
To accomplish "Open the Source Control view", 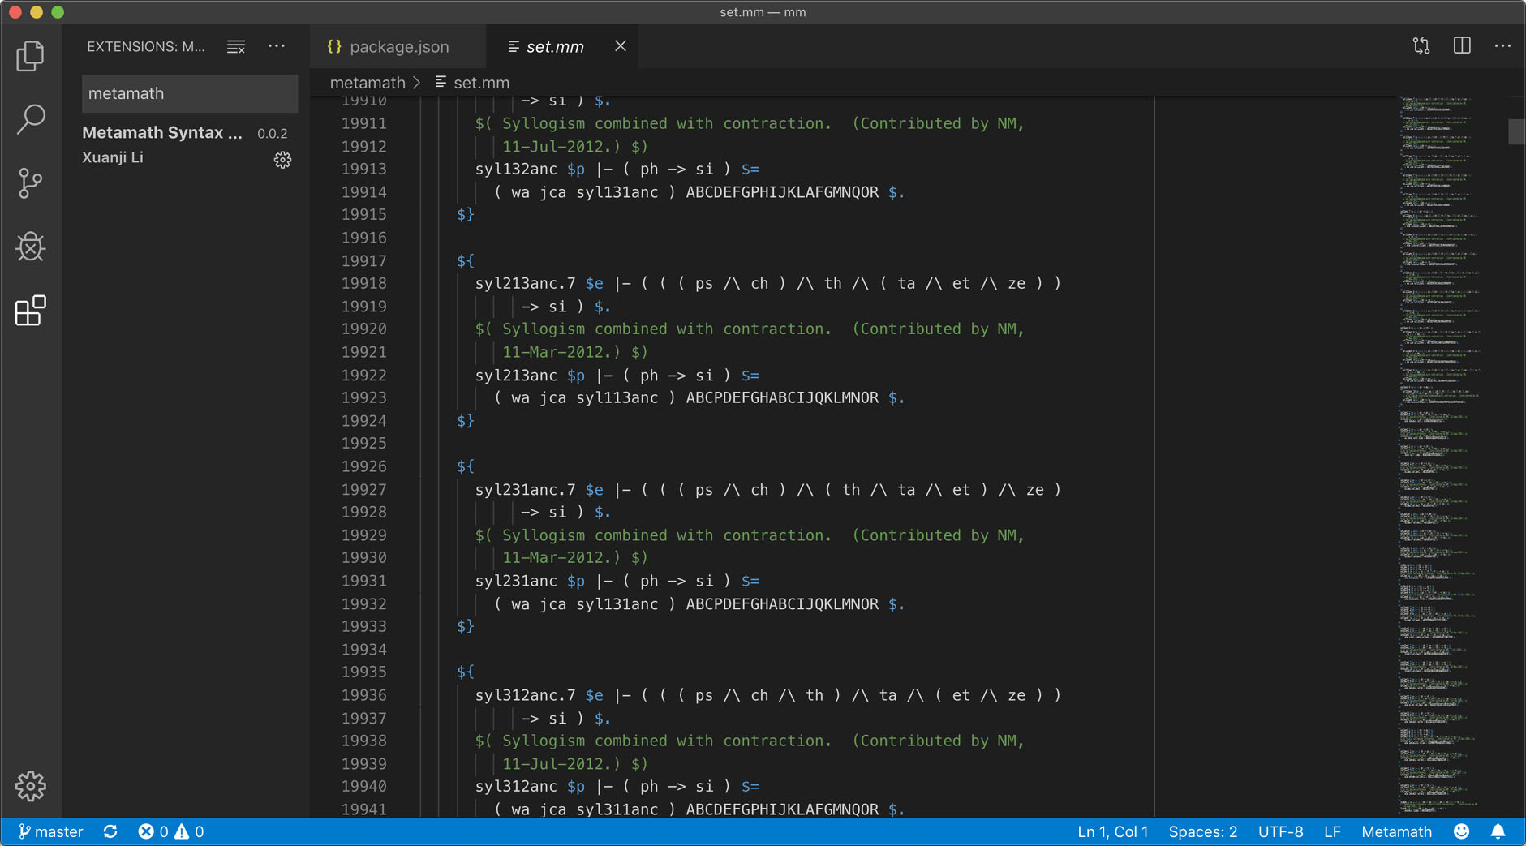I will (x=30, y=183).
